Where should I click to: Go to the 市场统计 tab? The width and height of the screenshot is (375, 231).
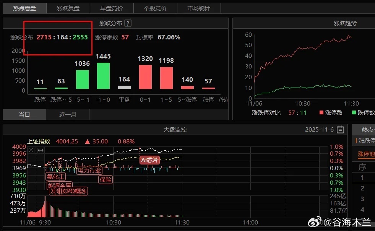coord(198,8)
